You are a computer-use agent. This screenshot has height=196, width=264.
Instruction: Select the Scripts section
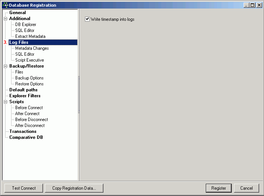pos(17,102)
